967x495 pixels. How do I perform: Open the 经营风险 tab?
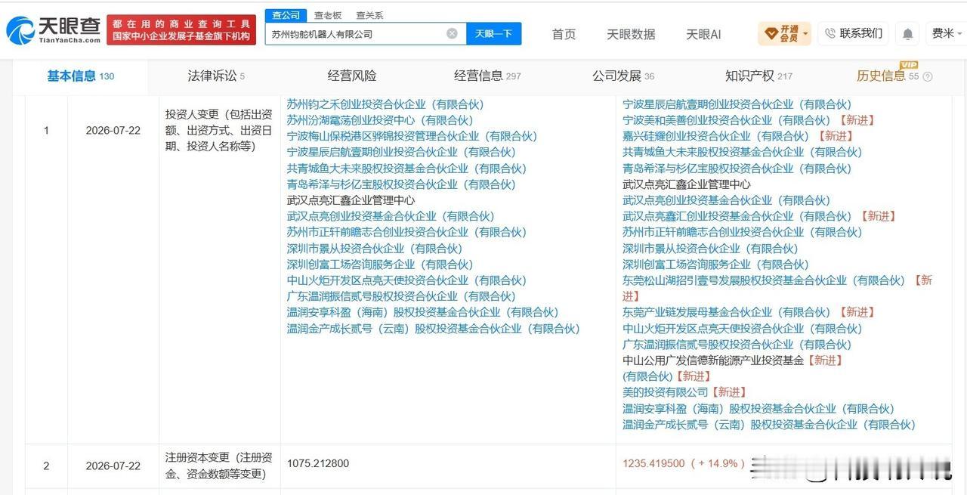pyautogui.click(x=352, y=76)
